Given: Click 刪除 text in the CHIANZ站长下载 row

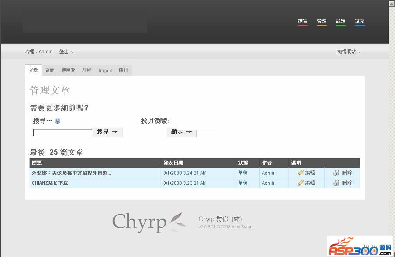Looking at the screenshot, I should click(x=347, y=183).
